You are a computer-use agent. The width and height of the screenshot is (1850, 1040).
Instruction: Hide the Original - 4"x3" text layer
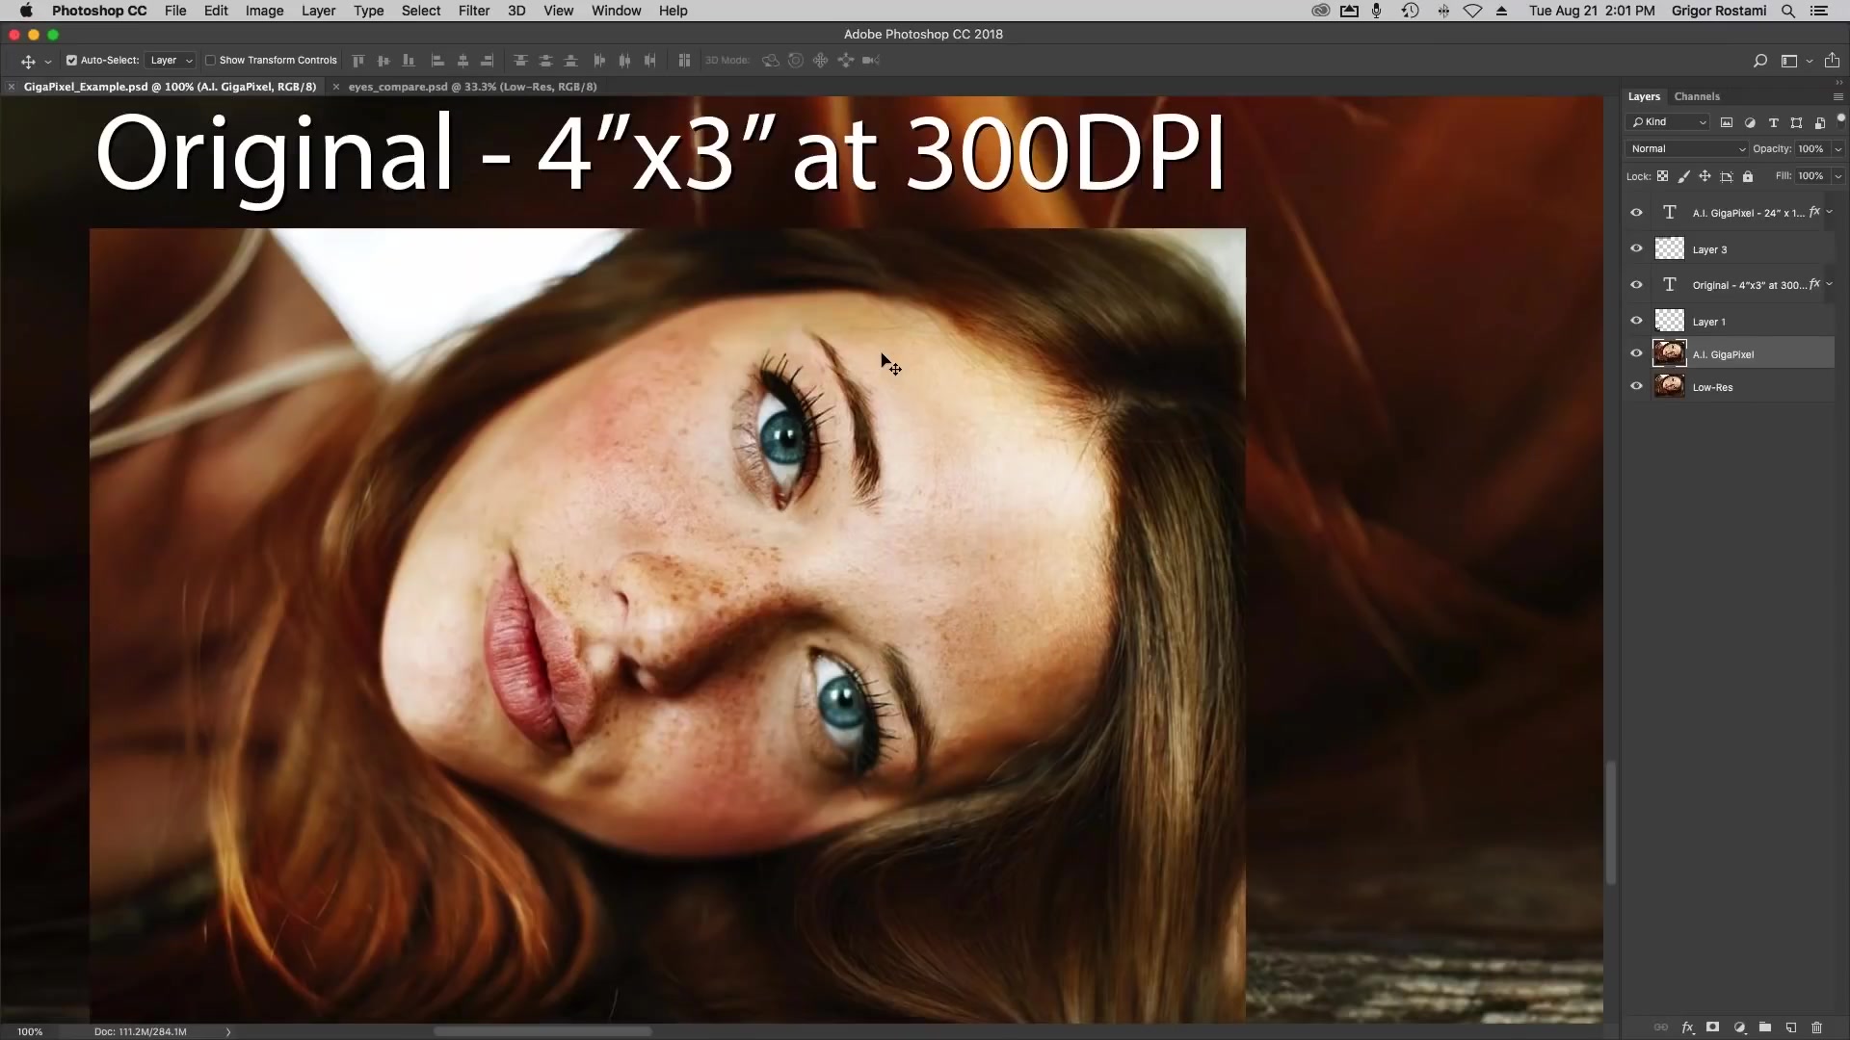pos(1636,285)
